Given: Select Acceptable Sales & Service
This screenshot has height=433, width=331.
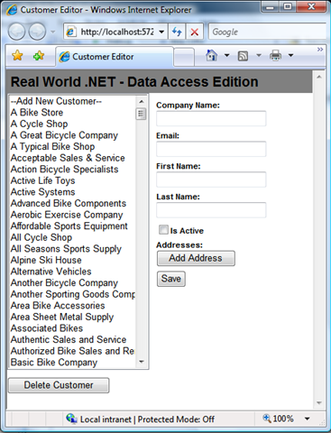Looking at the screenshot, I should [x=72, y=158].
